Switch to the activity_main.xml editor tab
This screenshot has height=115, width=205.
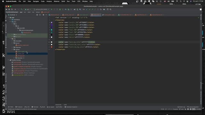[68, 15]
